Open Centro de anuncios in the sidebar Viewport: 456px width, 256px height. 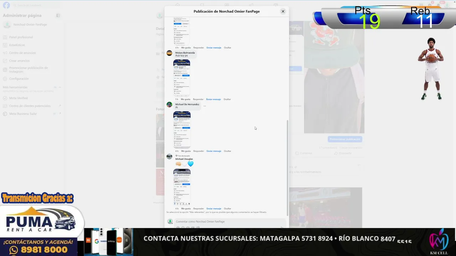pyautogui.click(x=22, y=53)
